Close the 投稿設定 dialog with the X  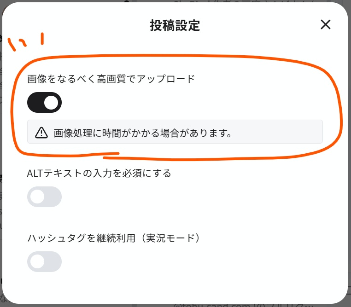(326, 25)
